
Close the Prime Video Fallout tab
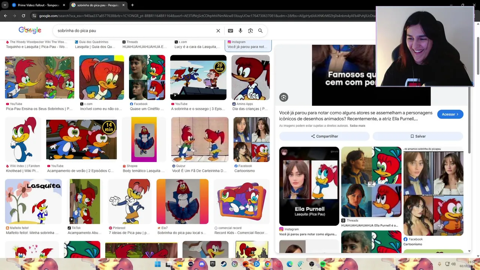click(x=64, y=5)
